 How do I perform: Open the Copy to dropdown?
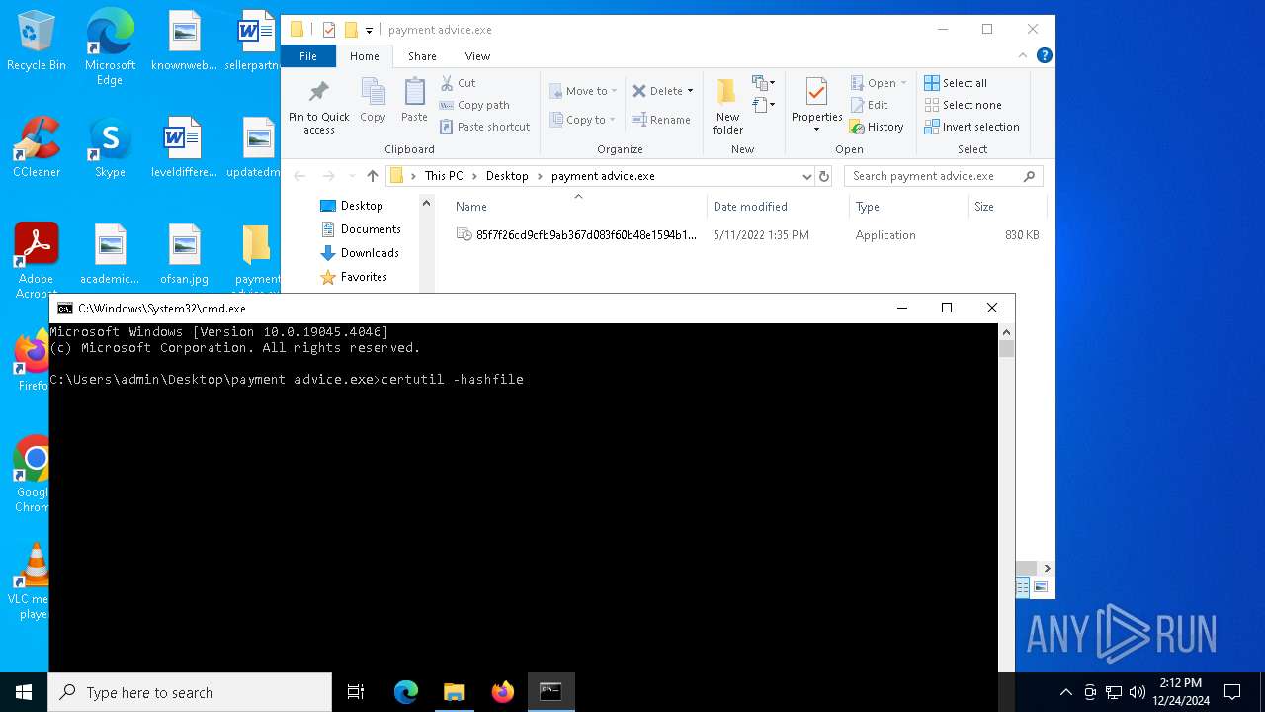point(583,120)
